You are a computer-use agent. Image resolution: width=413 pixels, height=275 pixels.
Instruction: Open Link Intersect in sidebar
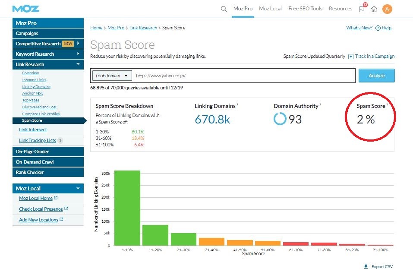pos(33,130)
